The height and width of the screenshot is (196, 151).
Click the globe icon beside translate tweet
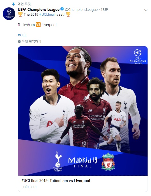pos(19,41)
